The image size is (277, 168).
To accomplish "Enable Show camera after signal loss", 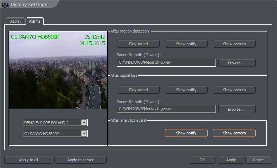I will (x=234, y=90).
